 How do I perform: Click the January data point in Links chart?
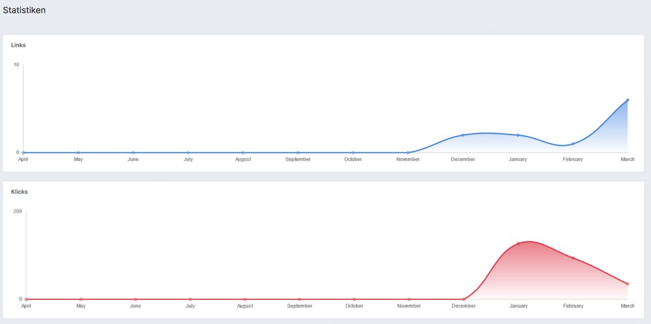[x=518, y=135]
